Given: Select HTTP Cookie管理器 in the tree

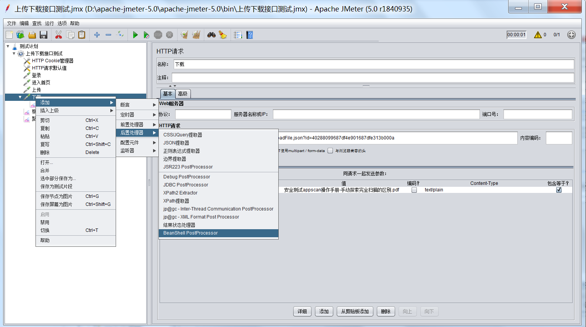Looking at the screenshot, I should pyautogui.click(x=53, y=61).
